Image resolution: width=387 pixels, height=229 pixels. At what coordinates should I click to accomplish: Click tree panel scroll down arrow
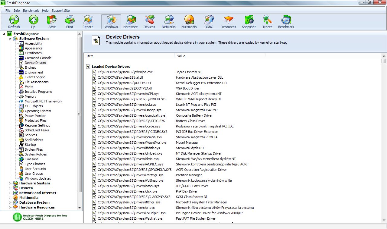point(80,208)
